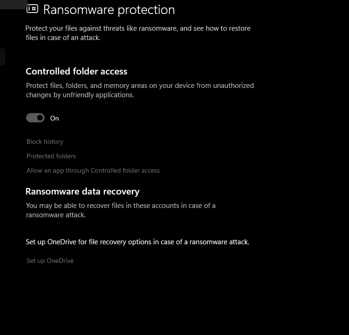349x335 pixels.
Task: Click the Set up OneDrive link
Action: pyautogui.click(x=50, y=261)
